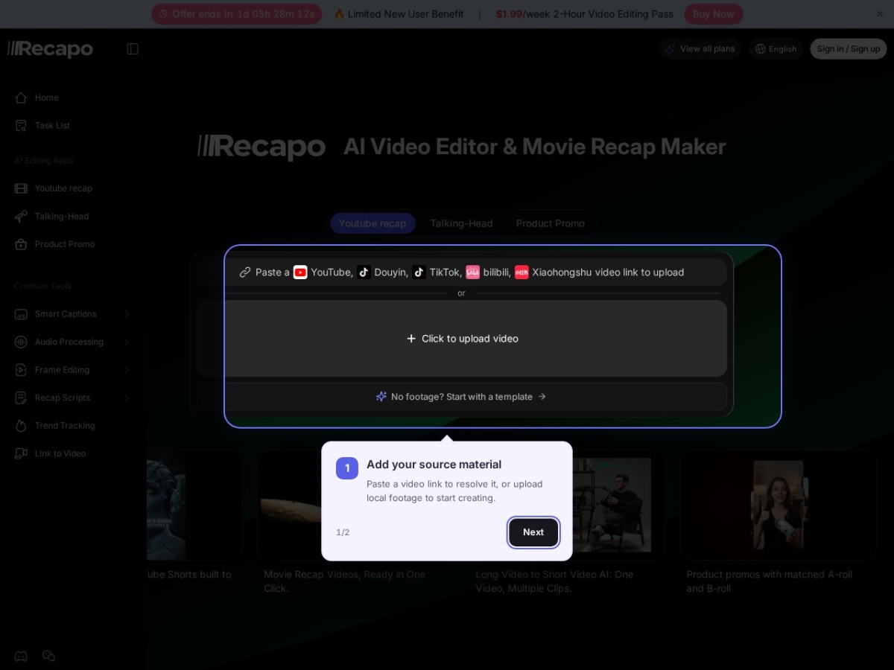Image resolution: width=894 pixels, height=670 pixels.
Task: Expand Smart Captions submenu arrow
Action: pyautogui.click(x=127, y=314)
